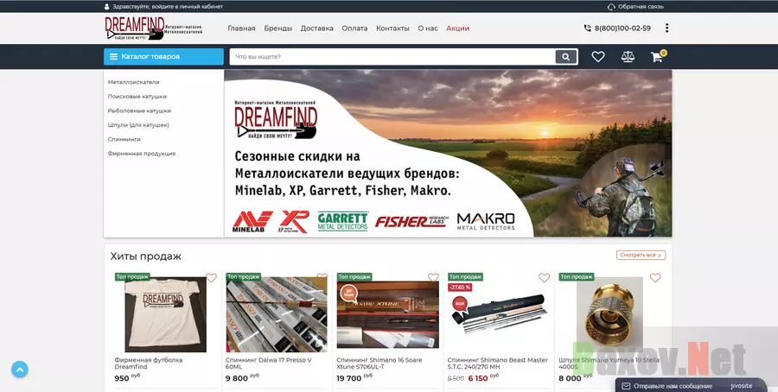Open the comparison scales icon
Viewport: 778px width, 392px height.
click(628, 57)
